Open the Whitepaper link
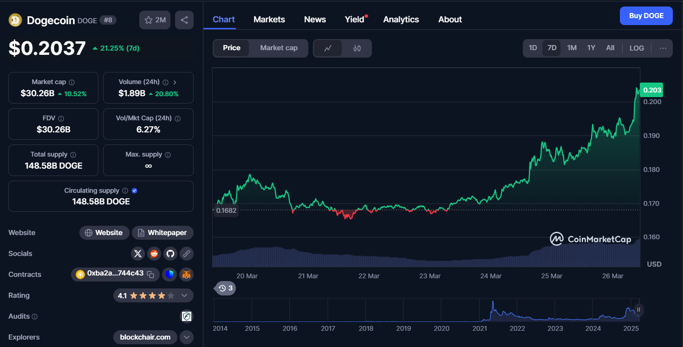 [x=163, y=233]
